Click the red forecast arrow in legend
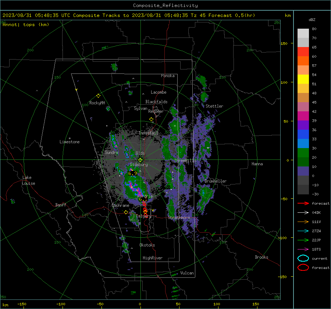The image size is (331, 309). [x=303, y=203]
